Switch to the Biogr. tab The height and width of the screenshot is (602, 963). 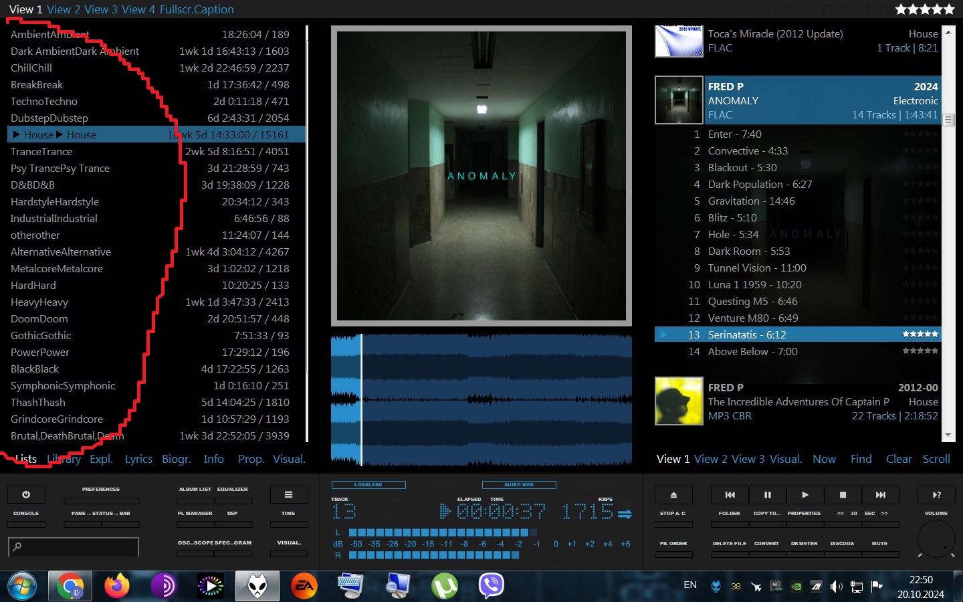point(177,459)
